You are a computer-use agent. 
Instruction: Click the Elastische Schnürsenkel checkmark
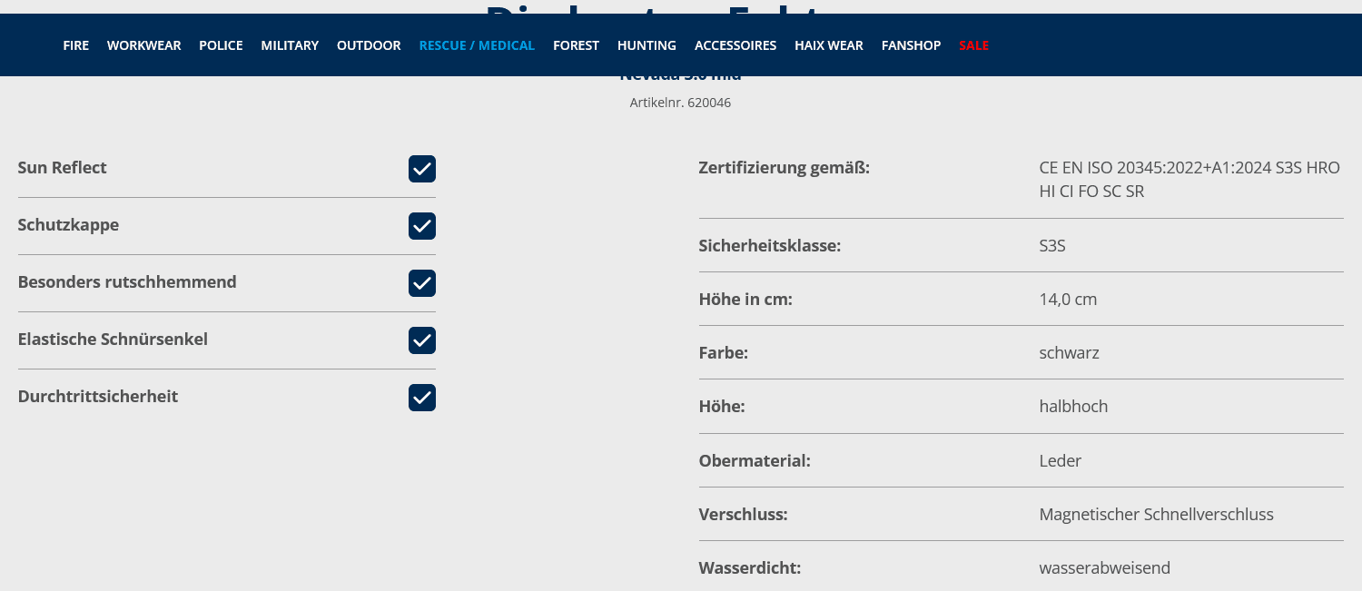pos(422,340)
